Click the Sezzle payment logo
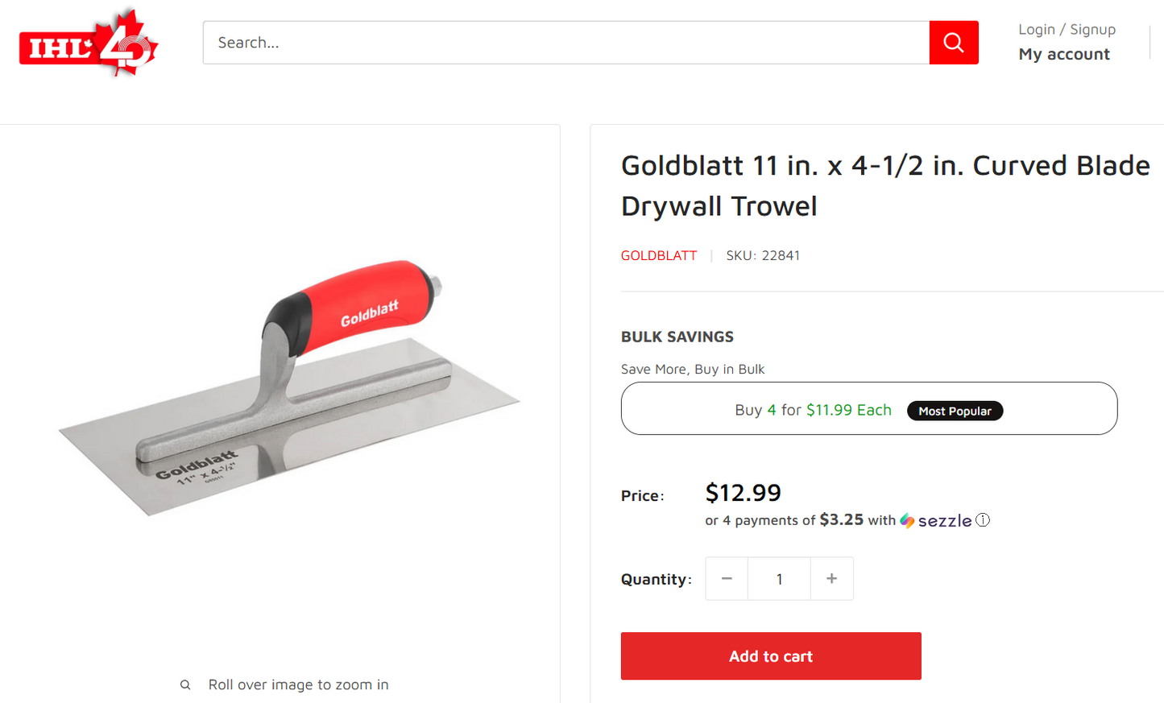The image size is (1164, 703). point(936,520)
